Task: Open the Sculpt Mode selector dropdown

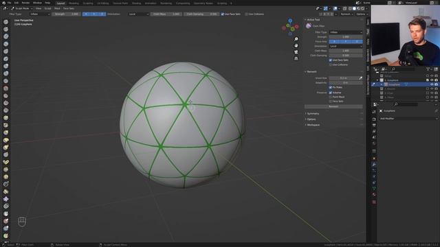Action: click(22, 8)
